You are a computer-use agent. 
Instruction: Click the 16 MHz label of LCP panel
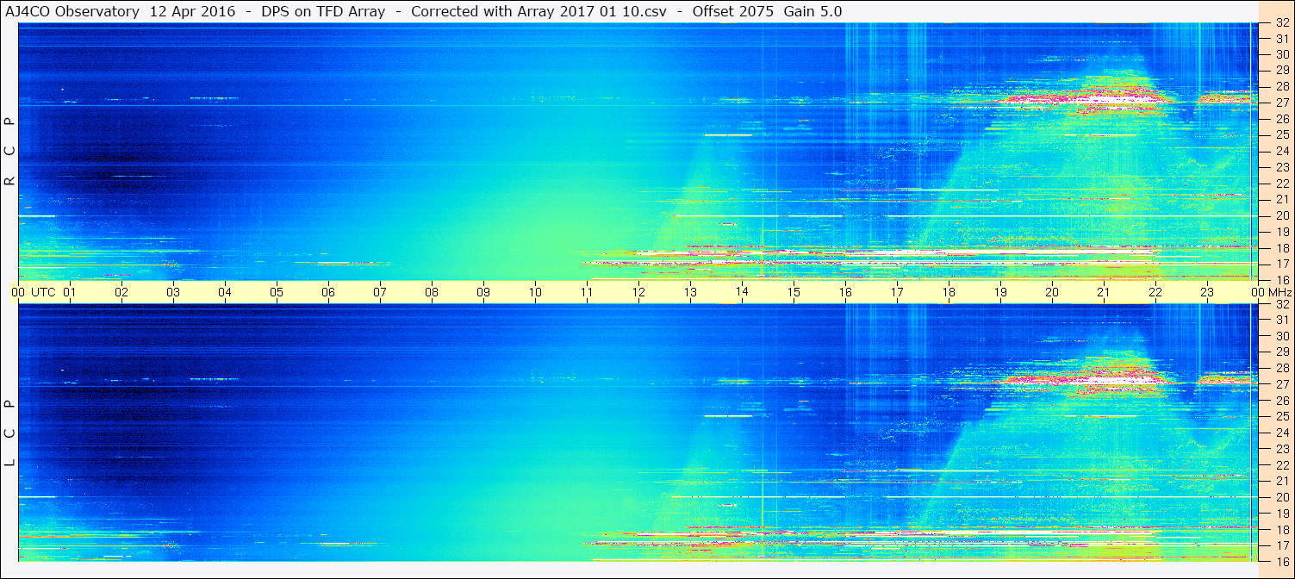(x=1282, y=561)
